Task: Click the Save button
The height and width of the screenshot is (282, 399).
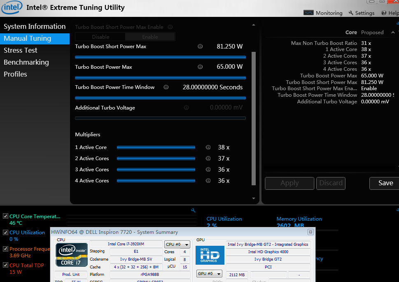Action: pyautogui.click(x=385, y=183)
